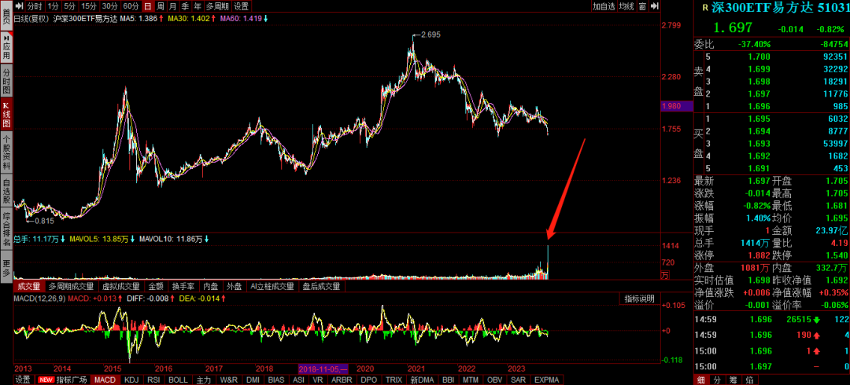Switch to 年 yearly period
The height and width of the screenshot is (385, 850).
(198, 6)
